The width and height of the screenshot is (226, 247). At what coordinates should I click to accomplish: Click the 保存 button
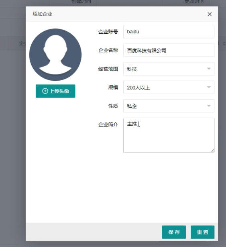(174, 232)
